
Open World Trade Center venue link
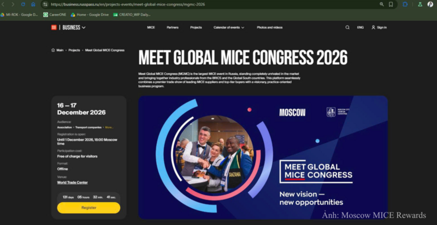pyautogui.click(x=73, y=183)
